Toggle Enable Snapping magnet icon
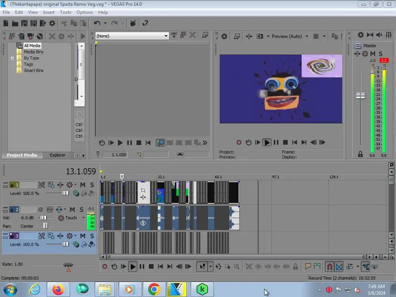 tap(329, 266)
